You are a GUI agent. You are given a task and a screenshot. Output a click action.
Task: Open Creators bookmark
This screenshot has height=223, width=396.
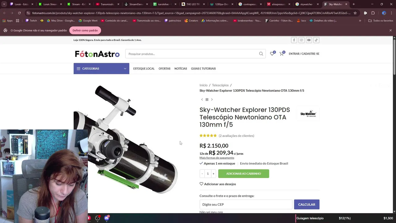[x=191, y=21]
